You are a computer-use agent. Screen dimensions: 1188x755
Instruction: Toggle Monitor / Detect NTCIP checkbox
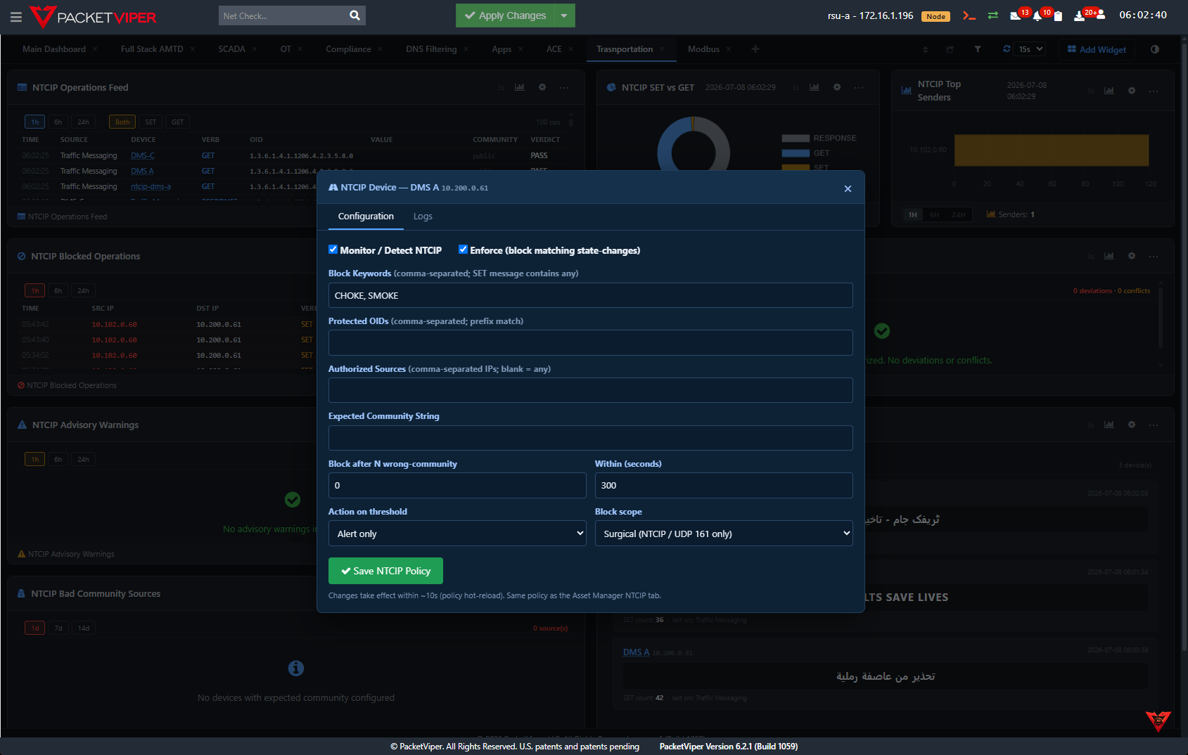333,250
